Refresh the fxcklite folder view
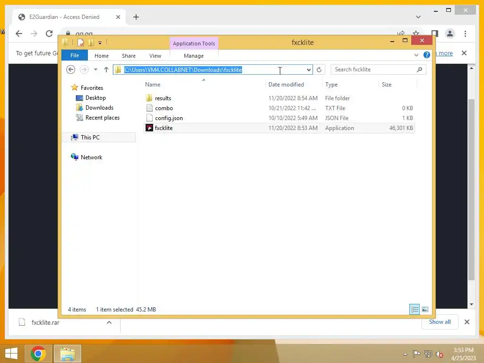 (x=319, y=70)
